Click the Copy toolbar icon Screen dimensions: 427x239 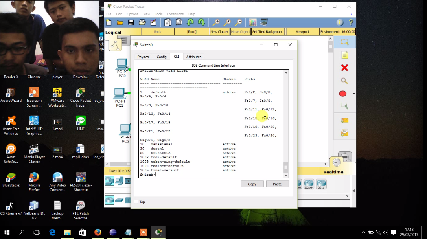(x=168, y=22)
